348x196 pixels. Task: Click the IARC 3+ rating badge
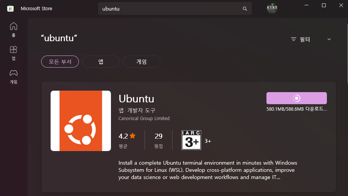click(x=191, y=140)
